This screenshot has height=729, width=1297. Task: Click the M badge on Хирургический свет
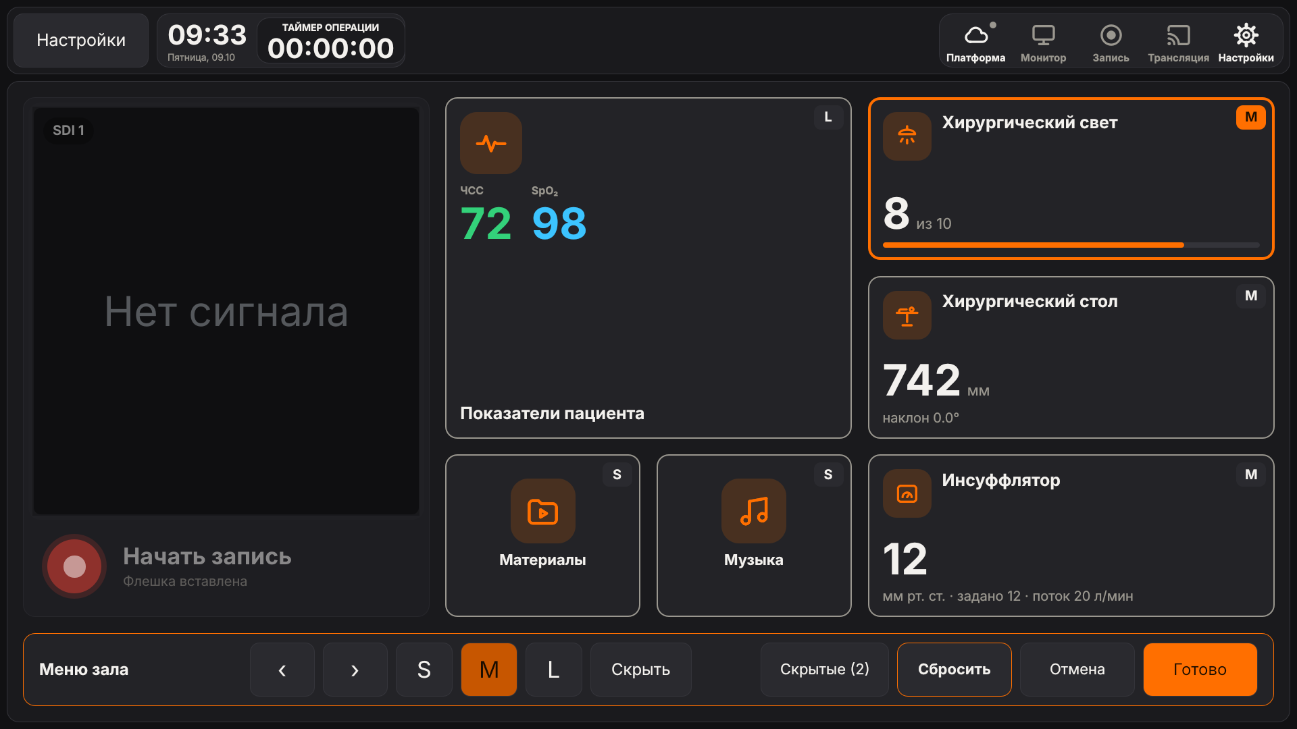click(1251, 117)
